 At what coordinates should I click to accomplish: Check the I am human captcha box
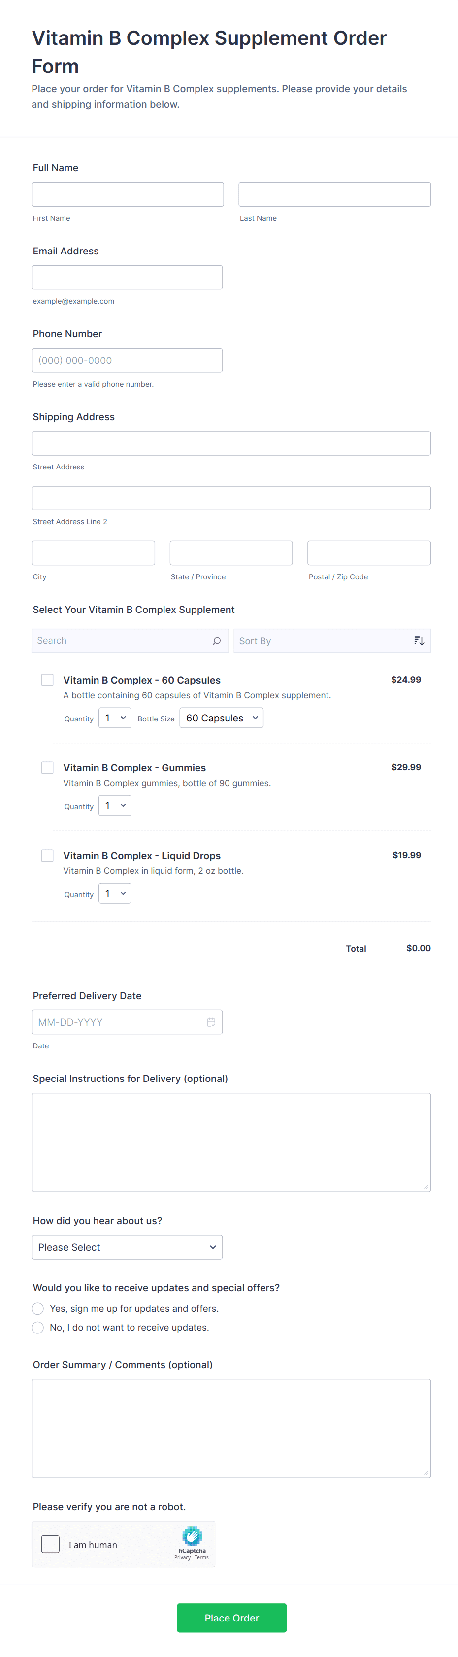[50, 1544]
